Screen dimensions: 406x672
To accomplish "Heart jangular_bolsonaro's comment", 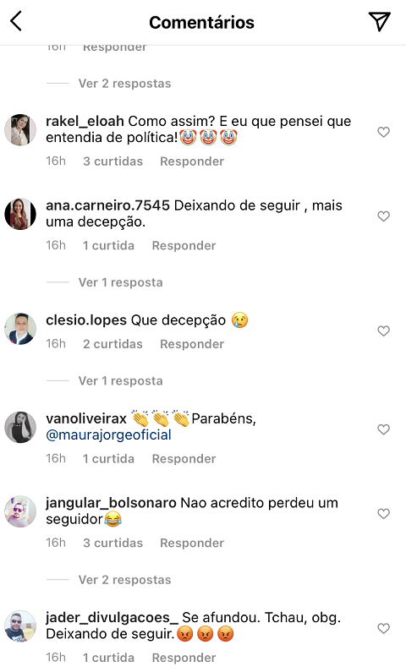I will coord(384,513).
